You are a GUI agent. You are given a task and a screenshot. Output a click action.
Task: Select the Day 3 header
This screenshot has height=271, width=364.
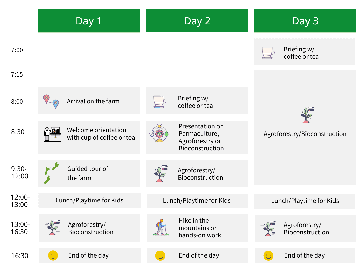click(x=305, y=21)
